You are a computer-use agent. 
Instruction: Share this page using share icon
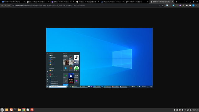[160, 6]
